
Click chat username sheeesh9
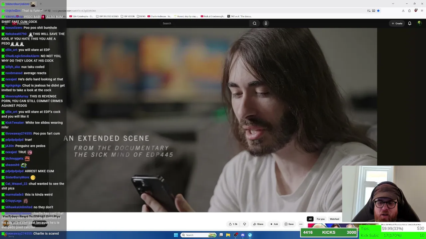(x=12, y=165)
